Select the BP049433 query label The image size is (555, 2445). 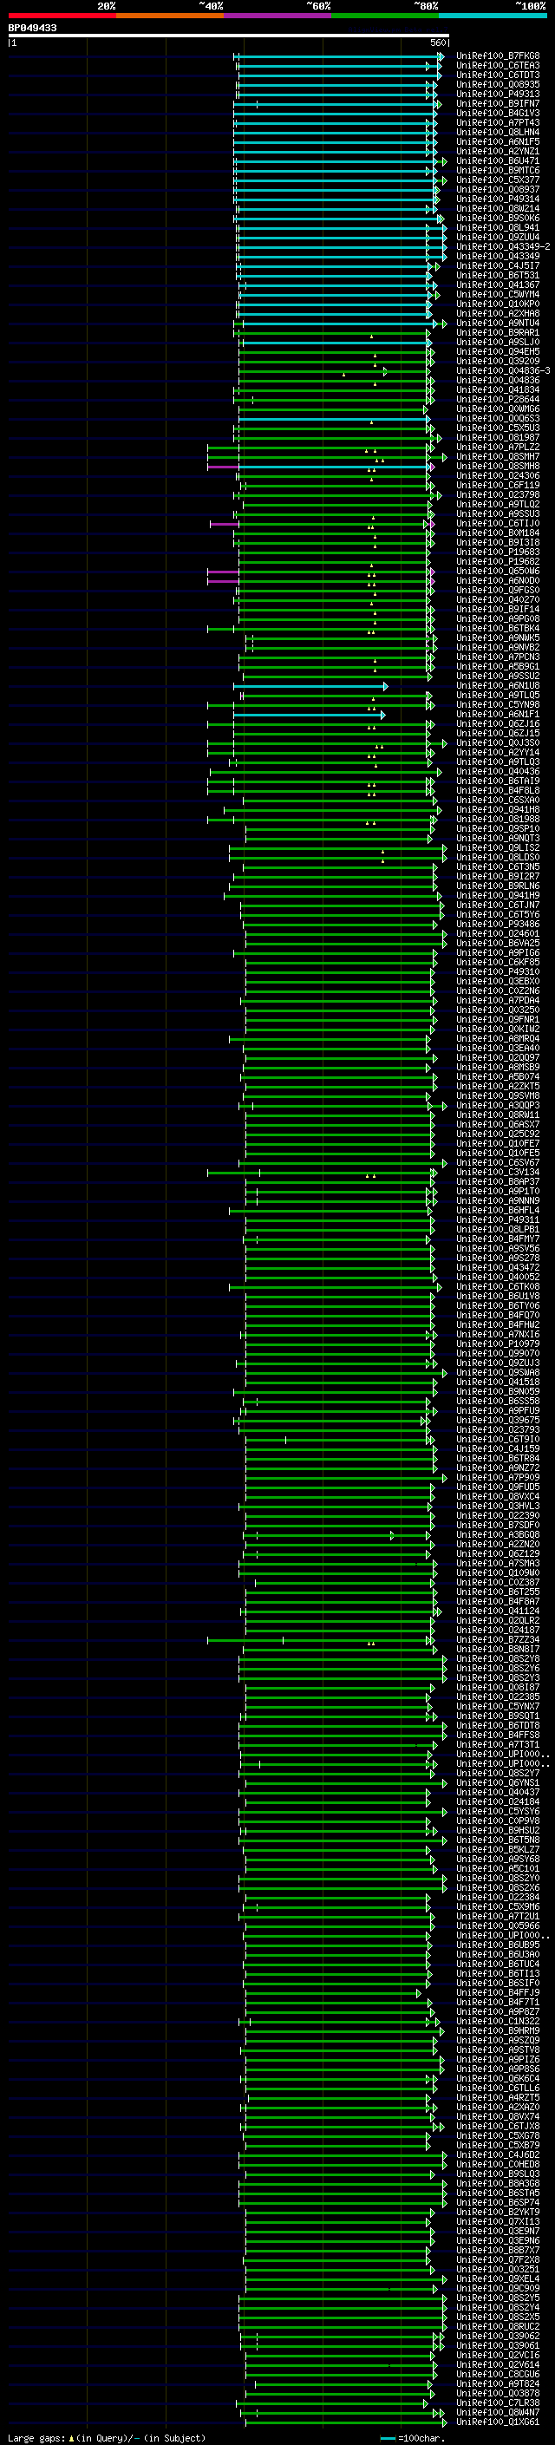32,29
